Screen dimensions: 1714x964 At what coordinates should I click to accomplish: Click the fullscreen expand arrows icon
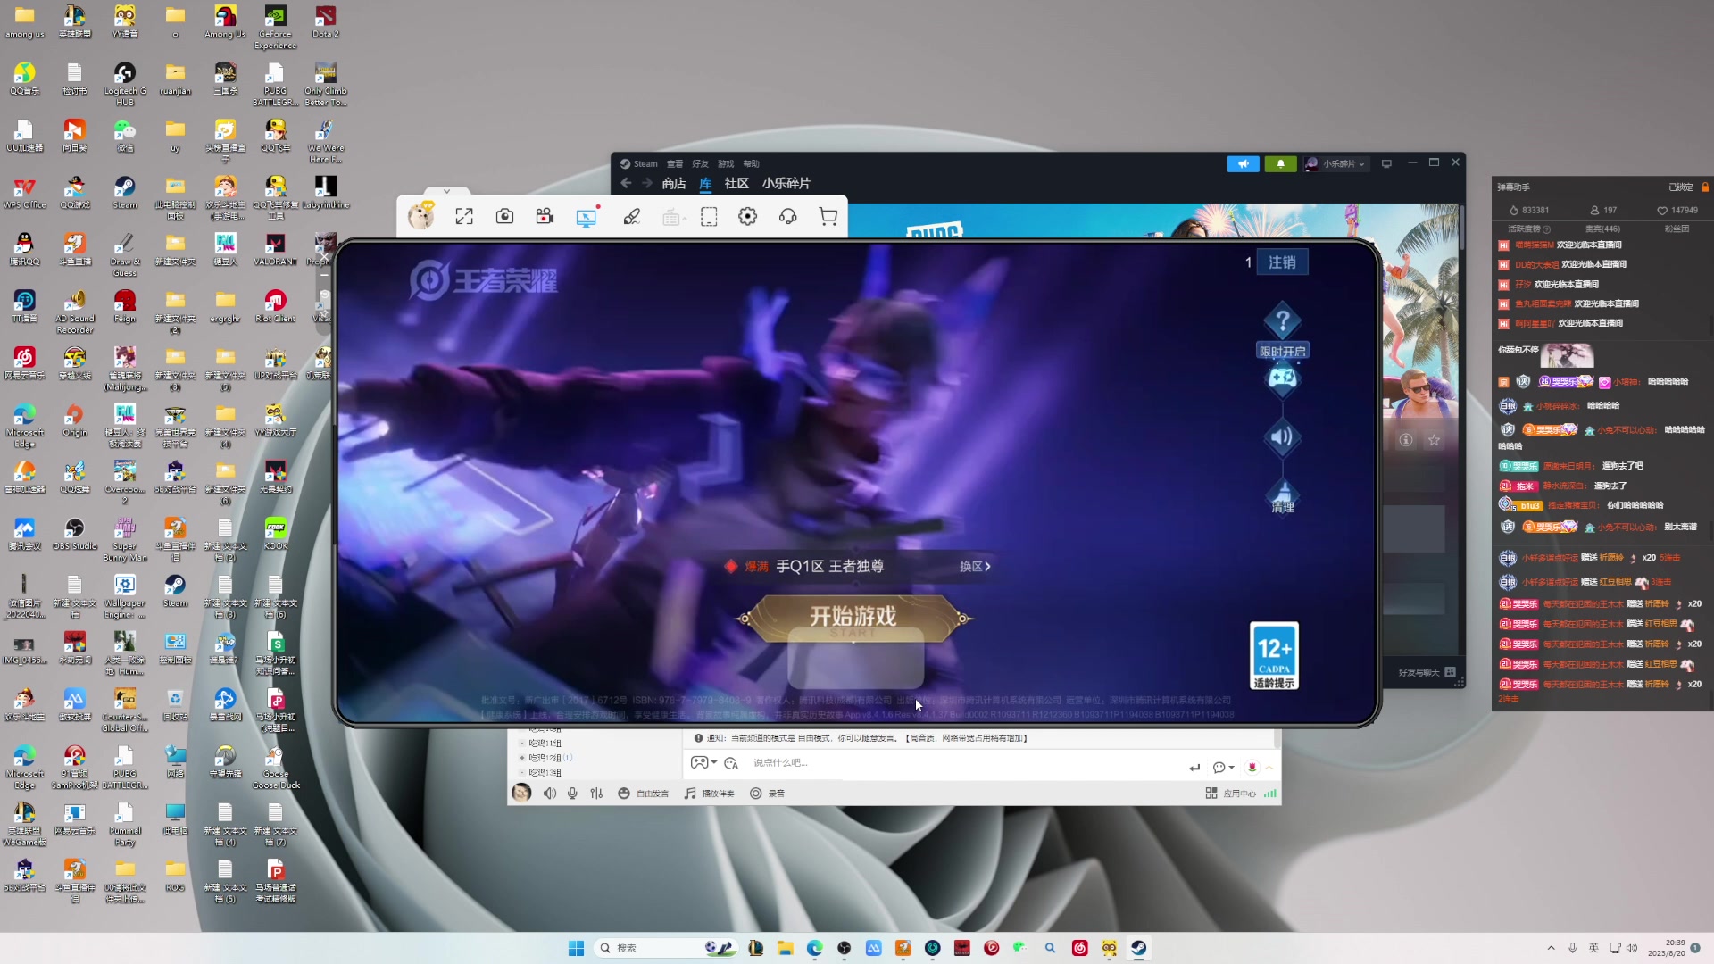click(464, 217)
